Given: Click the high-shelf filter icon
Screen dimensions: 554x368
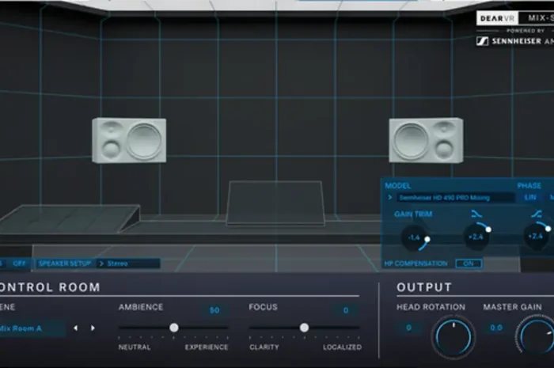Looking at the screenshot, I should coord(537,214).
